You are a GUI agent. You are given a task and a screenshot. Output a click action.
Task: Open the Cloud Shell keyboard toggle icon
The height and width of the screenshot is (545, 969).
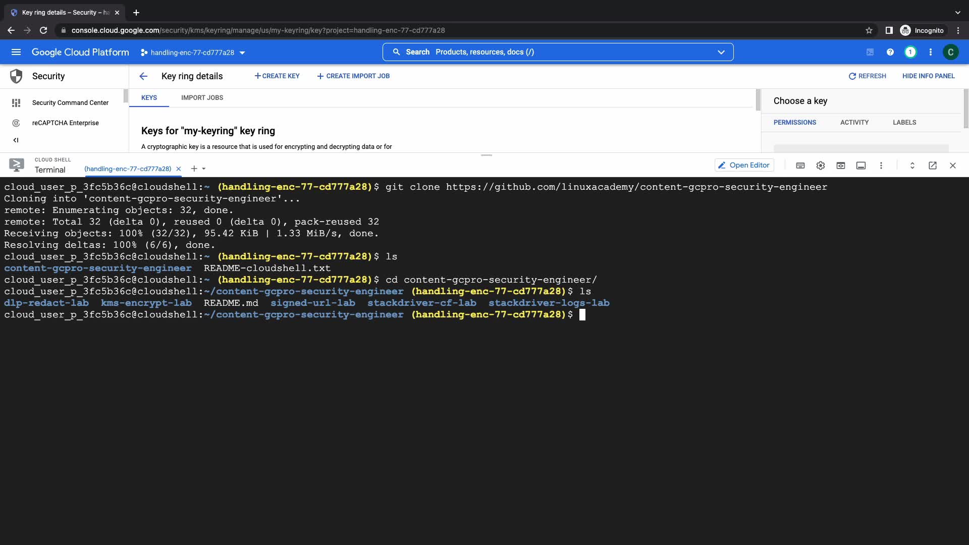[800, 166]
